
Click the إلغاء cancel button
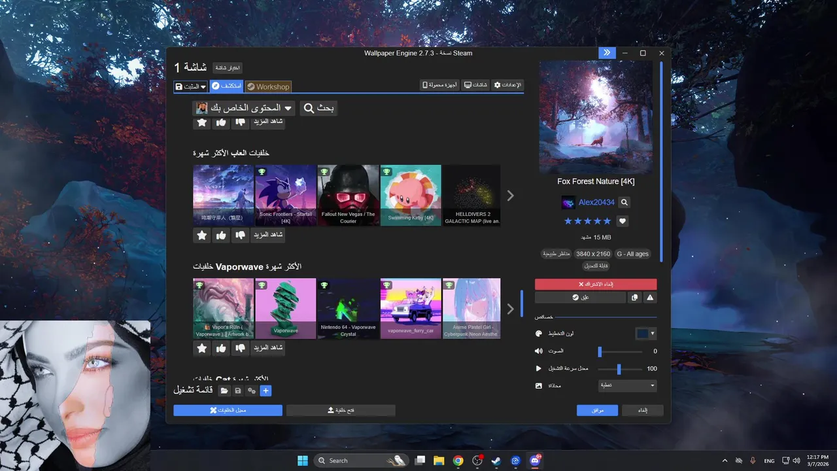click(642, 411)
